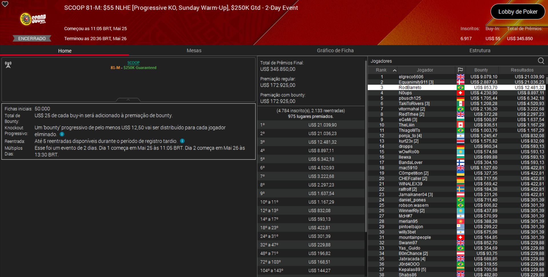Click the flag beside BandaLover

coord(460,162)
